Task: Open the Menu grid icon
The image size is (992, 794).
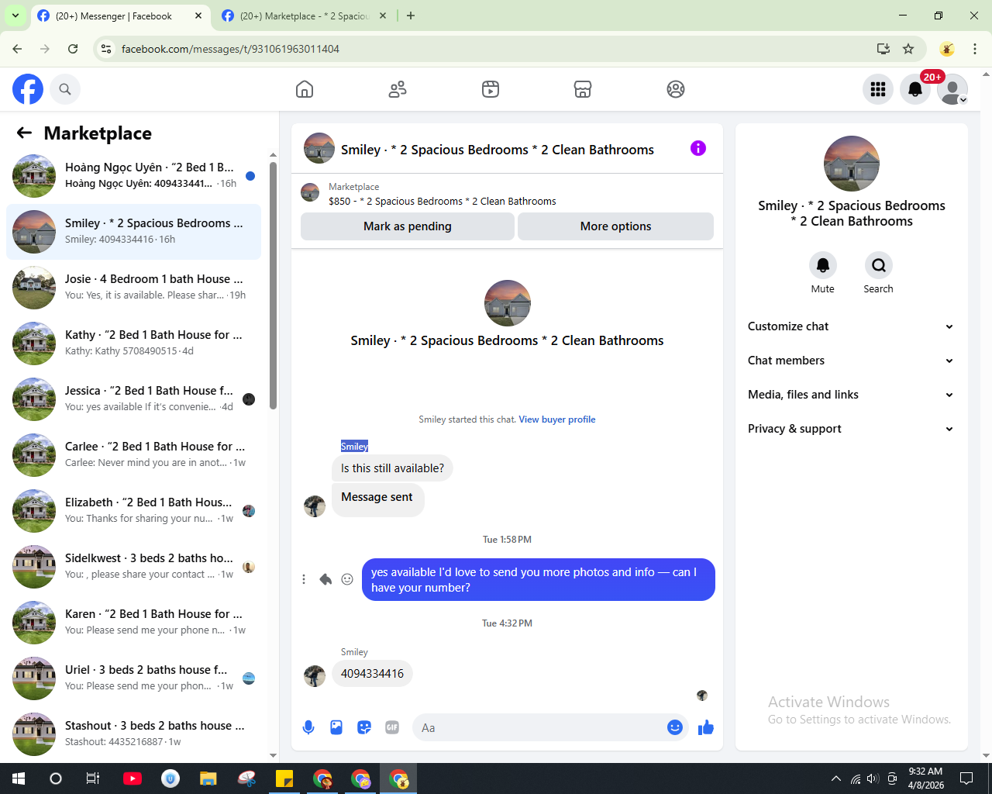Action: 878,89
